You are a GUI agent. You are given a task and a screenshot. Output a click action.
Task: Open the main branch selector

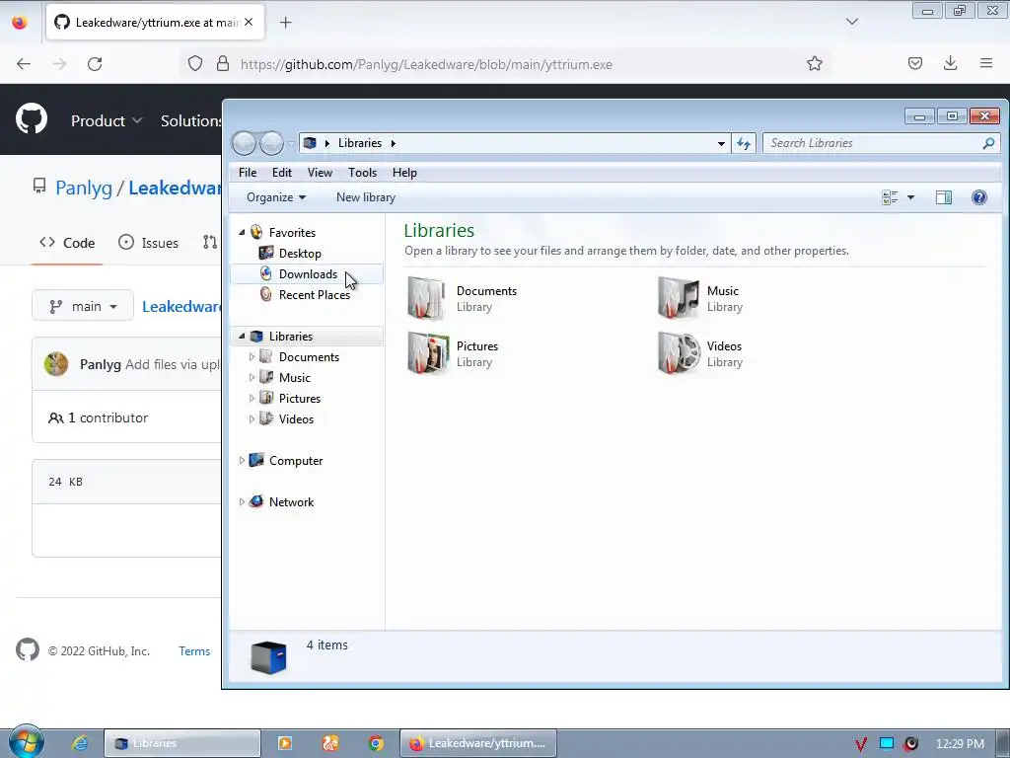(83, 306)
